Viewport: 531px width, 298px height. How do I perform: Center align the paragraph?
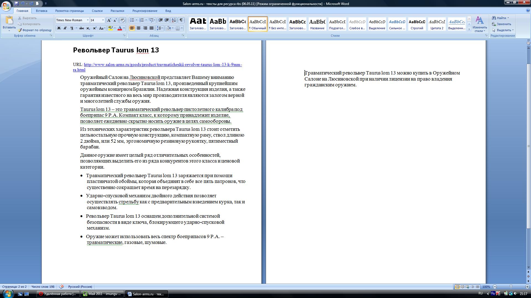coord(139,28)
